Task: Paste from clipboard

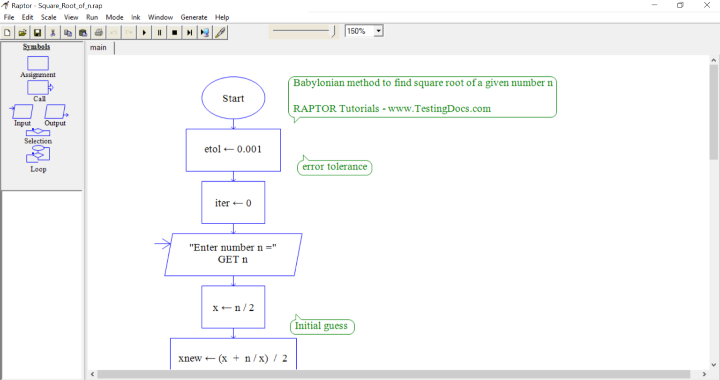Action: click(83, 32)
